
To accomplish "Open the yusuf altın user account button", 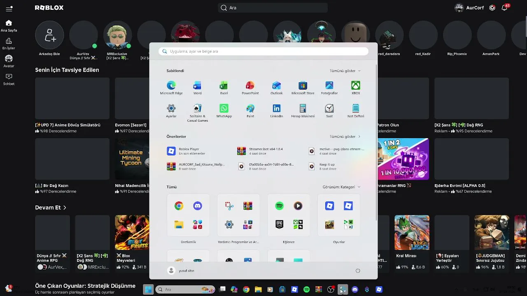I will (181, 271).
